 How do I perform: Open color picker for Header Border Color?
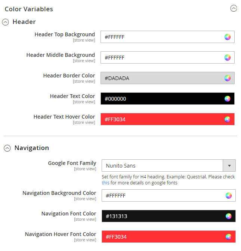[x=228, y=78]
